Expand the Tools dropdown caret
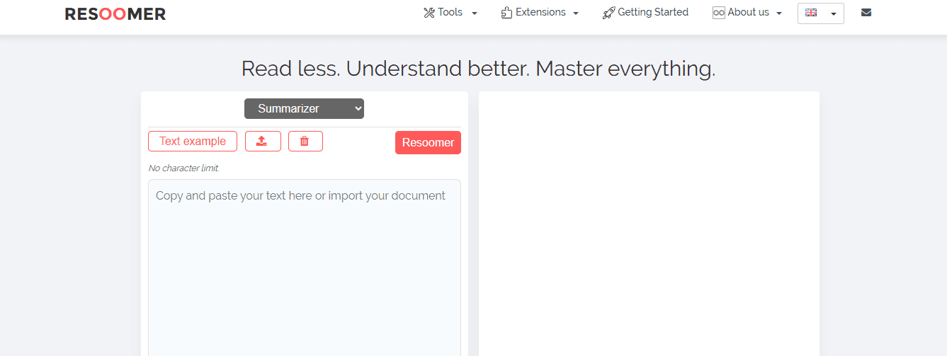Viewport: 947px width, 356px height. [475, 13]
